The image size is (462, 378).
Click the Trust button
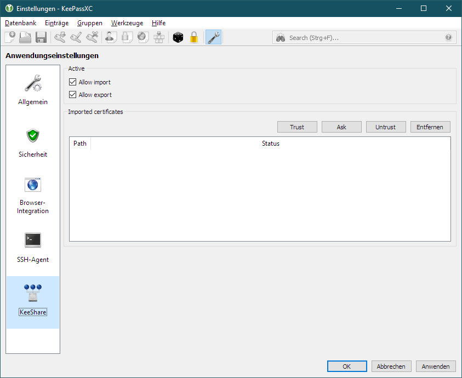tap(297, 127)
